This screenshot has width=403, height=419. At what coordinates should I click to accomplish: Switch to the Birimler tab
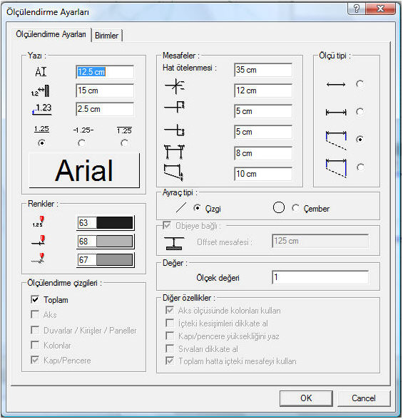coord(106,36)
